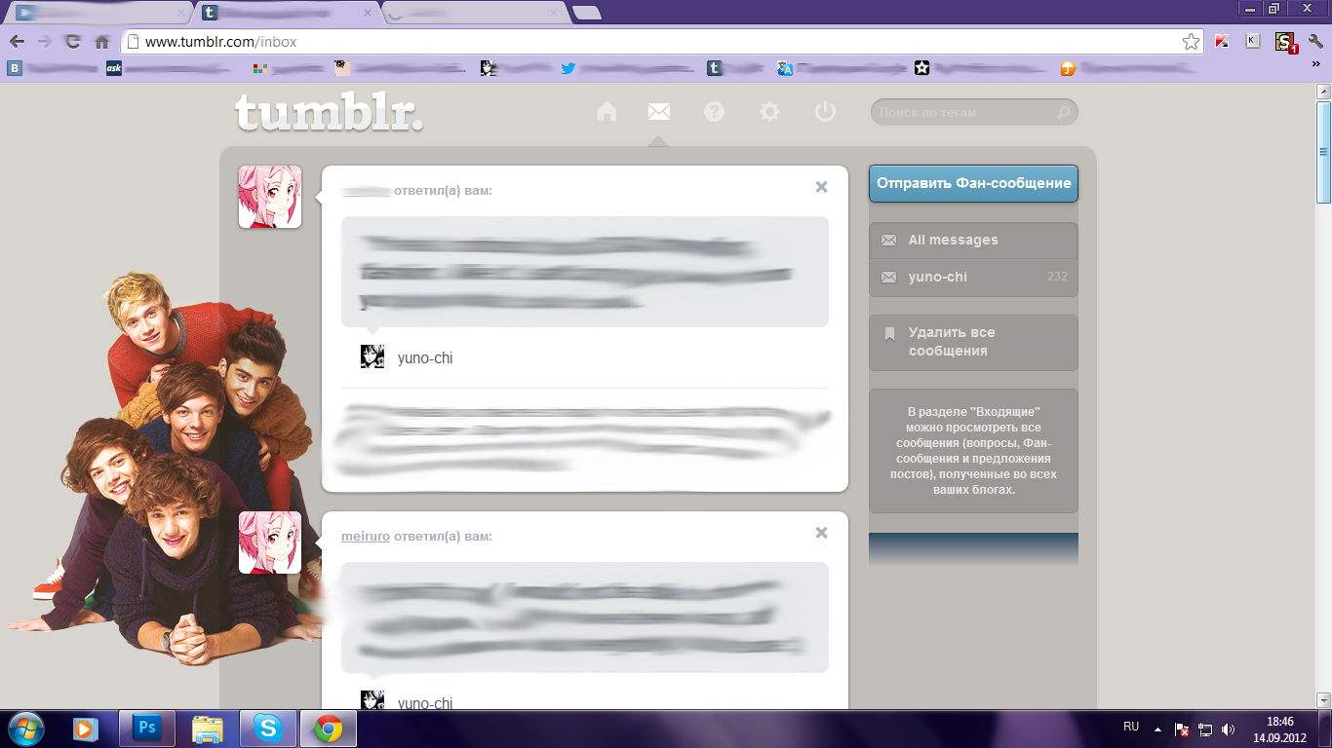This screenshot has width=1332, height=748.
Task: Click the Chrome taskbar button
Action: [328, 728]
